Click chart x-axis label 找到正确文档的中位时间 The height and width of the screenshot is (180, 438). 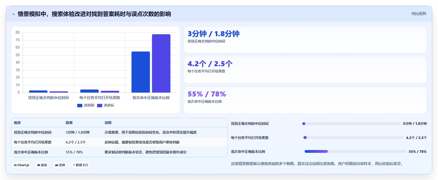click(x=48, y=98)
